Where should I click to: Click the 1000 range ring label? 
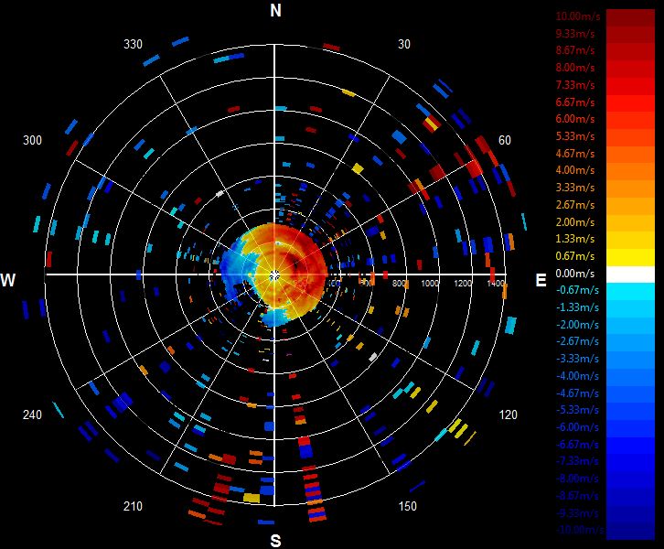point(429,283)
